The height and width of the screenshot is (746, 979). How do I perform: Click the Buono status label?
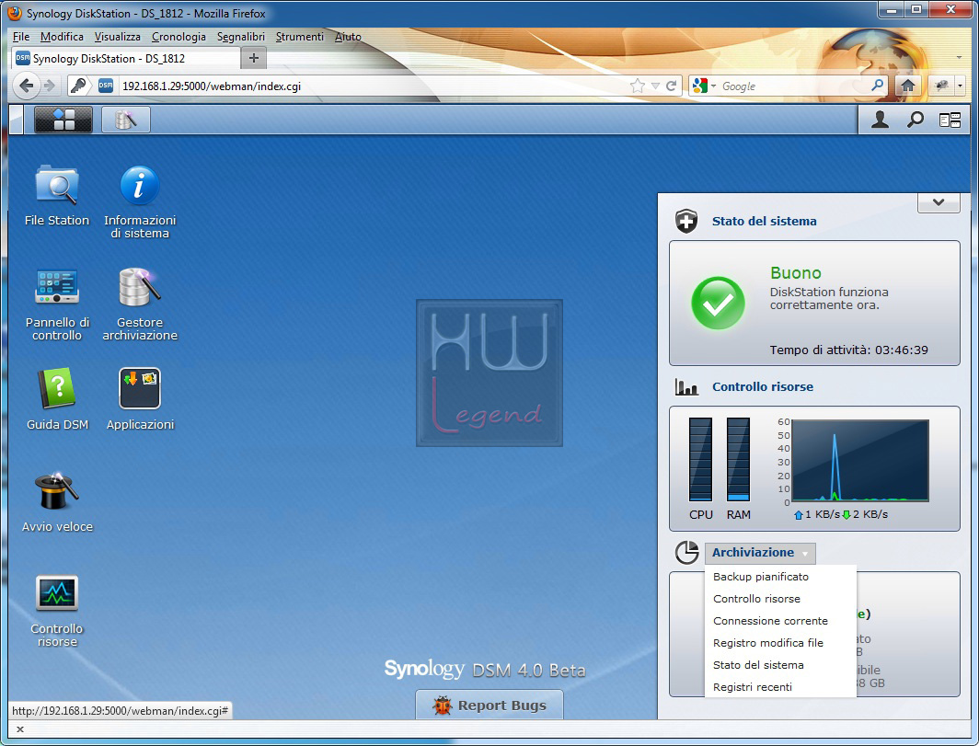(x=795, y=273)
